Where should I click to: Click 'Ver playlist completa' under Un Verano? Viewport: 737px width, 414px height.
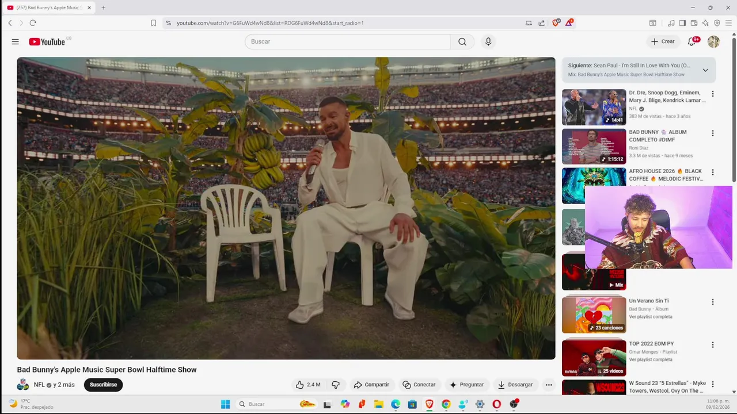pyautogui.click(x=651, y=317)
